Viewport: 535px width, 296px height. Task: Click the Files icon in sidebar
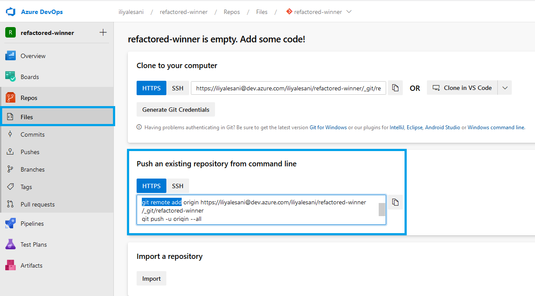click(x=11, y=117)
